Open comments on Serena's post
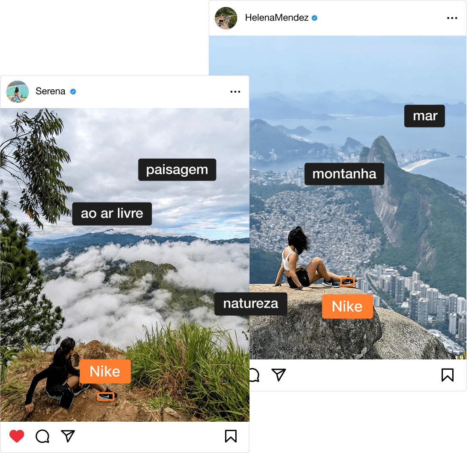The width and height of the screenshot is (472, 453). click(42, 436)
